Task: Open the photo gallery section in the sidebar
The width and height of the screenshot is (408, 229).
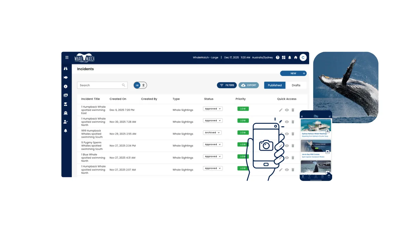Action: click(x=66, y=95)
